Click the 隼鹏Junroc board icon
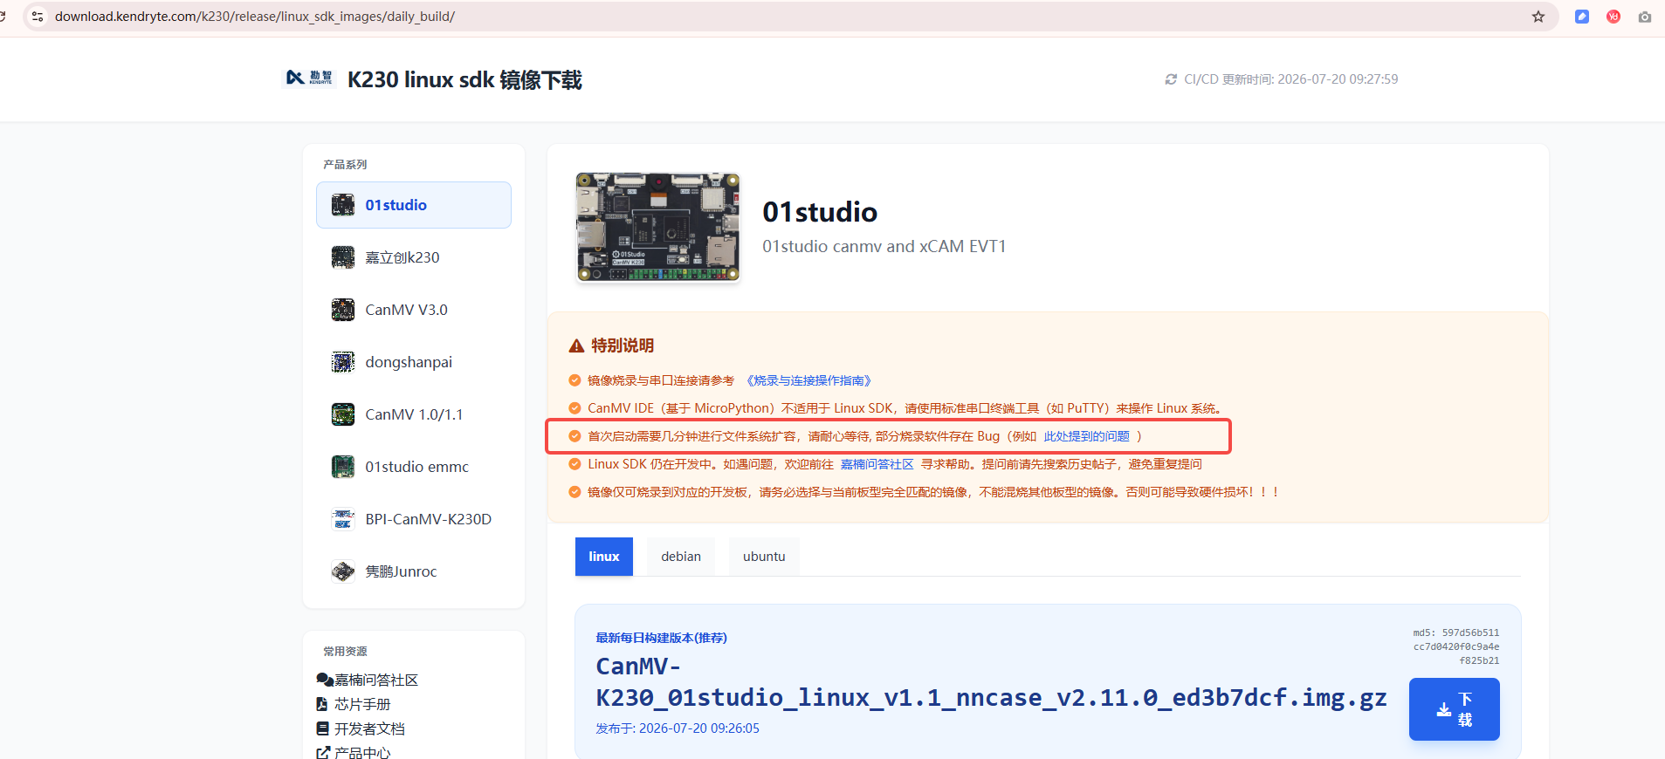This screenshot has width=1665, height=759. (343, 571)
